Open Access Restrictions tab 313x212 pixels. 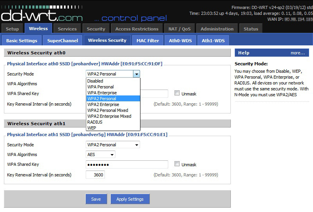(x=137, y=29)
